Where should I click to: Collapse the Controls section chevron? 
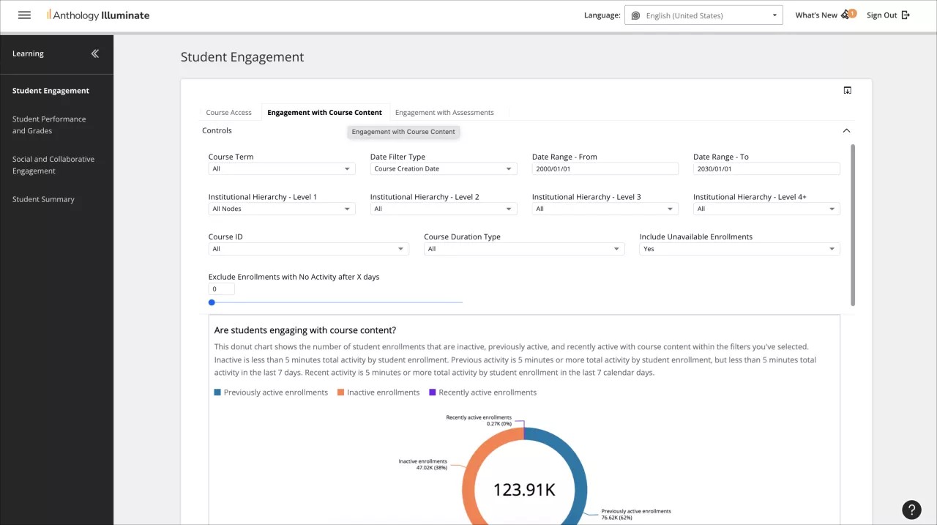click(846, 130)
